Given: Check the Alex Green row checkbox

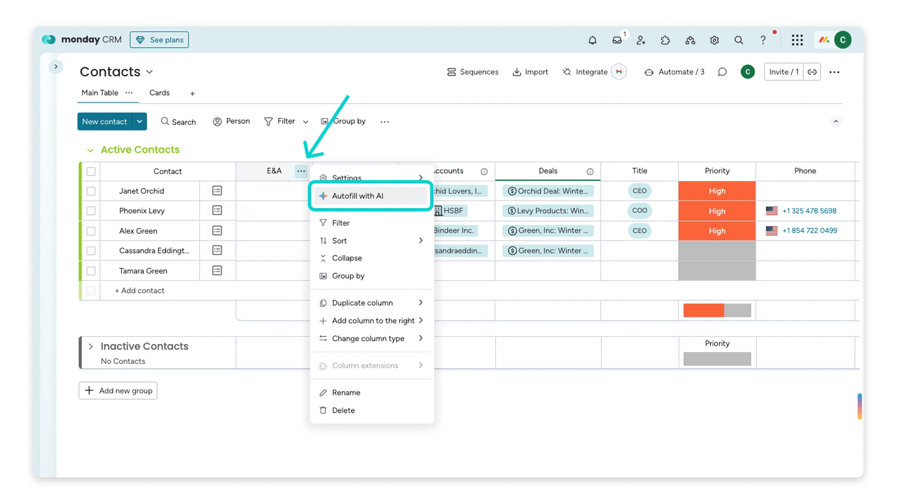Looking at the screenshot, I should [91, 231].
